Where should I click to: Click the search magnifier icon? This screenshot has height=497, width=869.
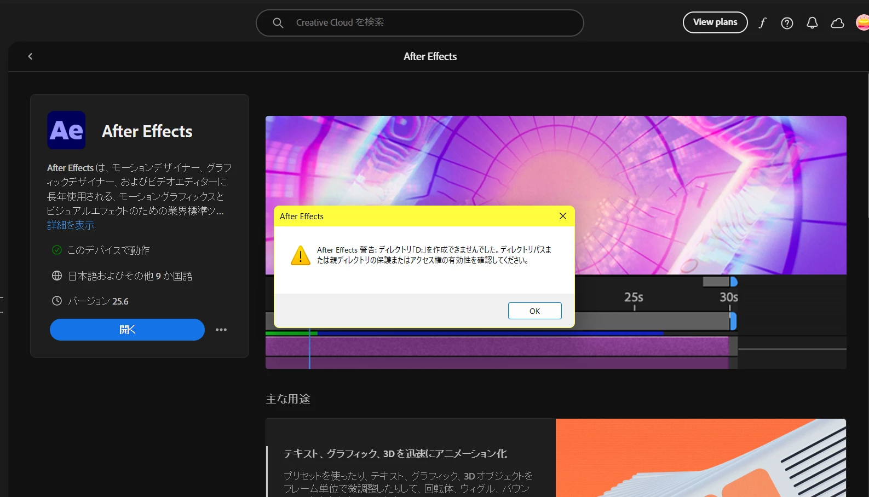278,23
